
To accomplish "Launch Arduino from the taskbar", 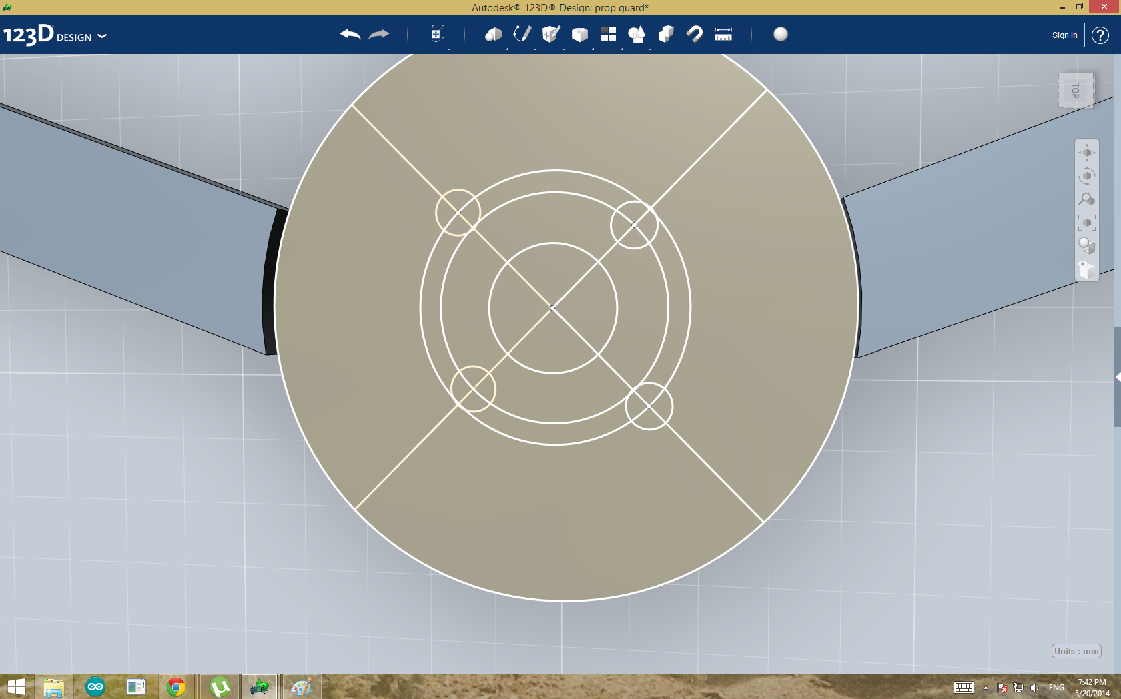I will pos(95,687).
